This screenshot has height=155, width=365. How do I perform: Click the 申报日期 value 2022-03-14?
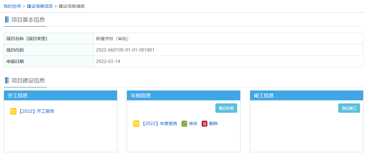[x=108, y=61]
